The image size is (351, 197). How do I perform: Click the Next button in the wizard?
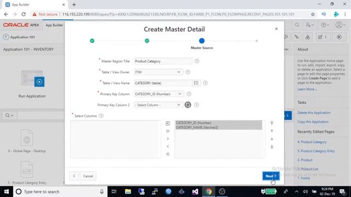tap(271, 176)
